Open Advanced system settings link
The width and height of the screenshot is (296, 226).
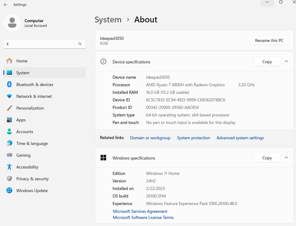[x=240, y=138]
